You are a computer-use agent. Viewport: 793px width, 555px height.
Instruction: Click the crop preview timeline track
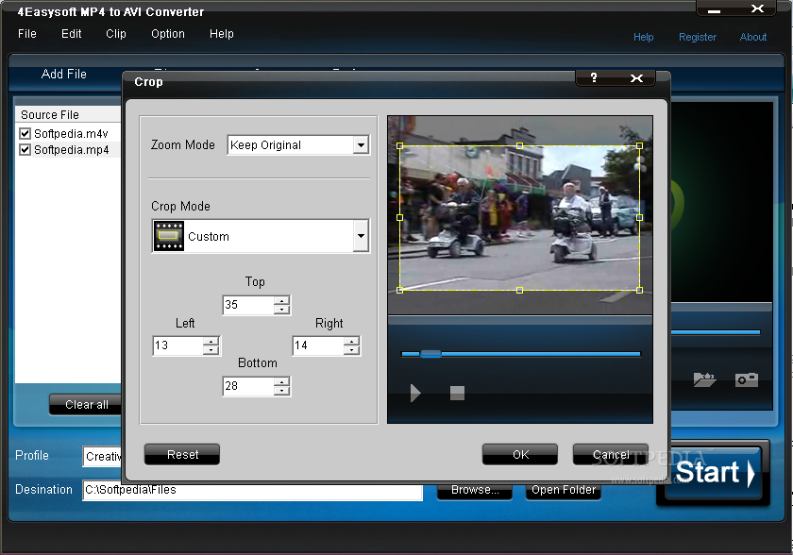pyautogui.click(x=521, y=354)
